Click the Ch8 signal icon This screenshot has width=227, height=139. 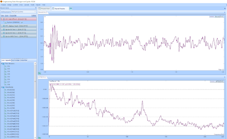[x=6, y=85]
